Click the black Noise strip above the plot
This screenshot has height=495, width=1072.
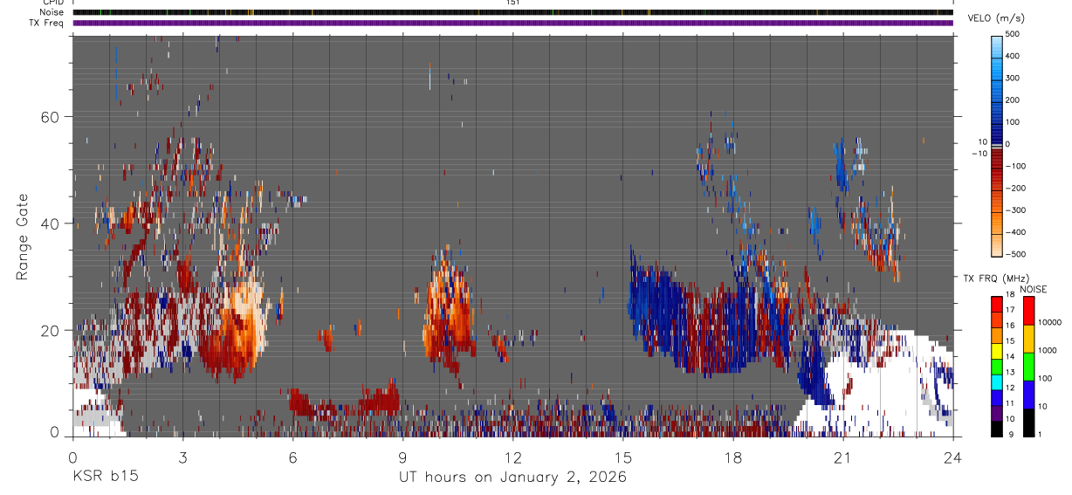coord(513,12)
